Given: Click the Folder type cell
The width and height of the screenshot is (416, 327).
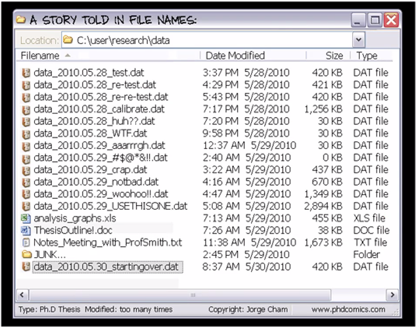Looking at the screenshot, I should (x=367, y=255).
